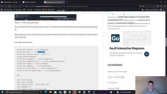167x94 pixels.
Task: Open reader view icon in address bar
Action: coord(140,6)
